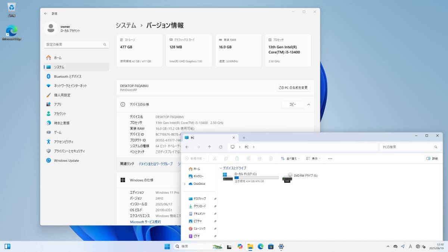Expand OneDrive in the Explorer navigation pane
The image size is (448, 252).
coord(184,184)
